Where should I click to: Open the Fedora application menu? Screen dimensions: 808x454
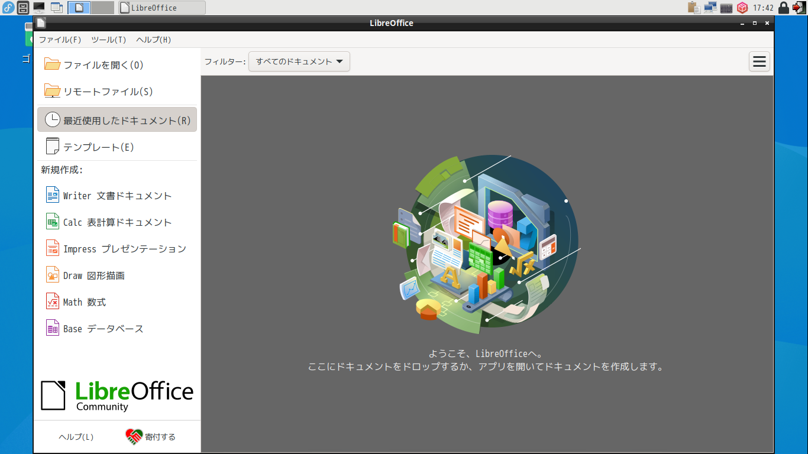click(x=8, y=8)
